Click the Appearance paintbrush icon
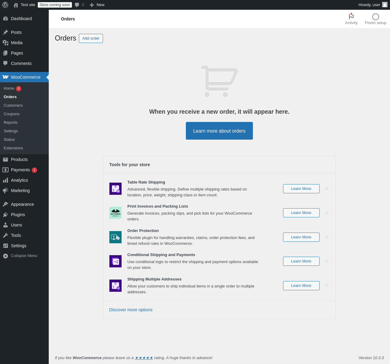The height and width of the screenshot is (364, 390). tap(5, 204)
